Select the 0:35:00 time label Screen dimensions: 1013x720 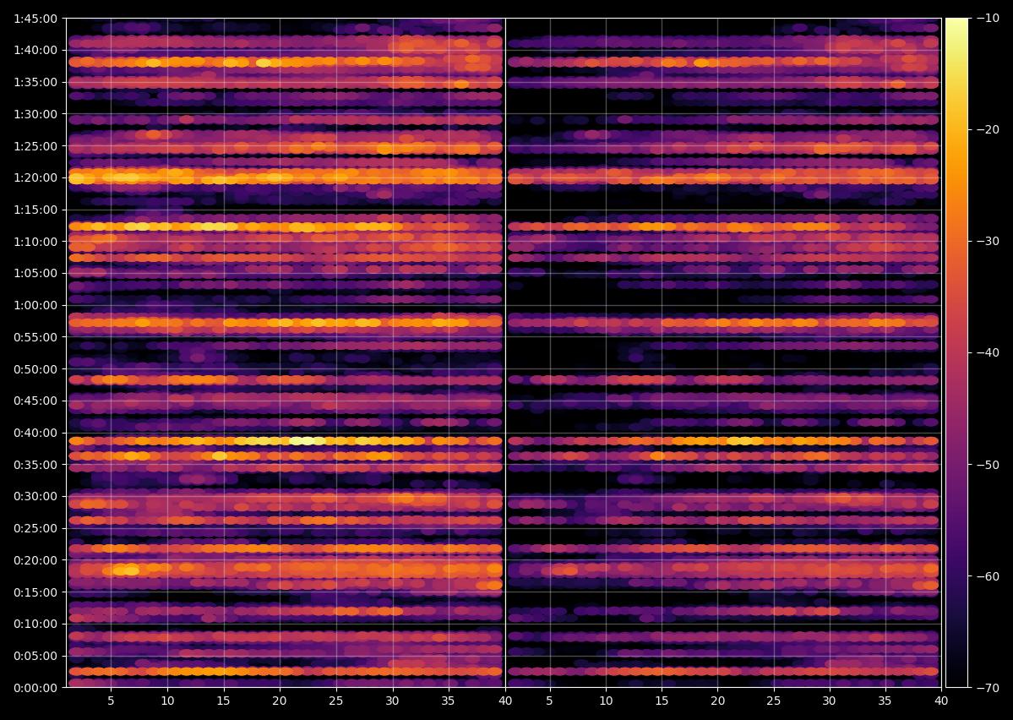point(35,465)
